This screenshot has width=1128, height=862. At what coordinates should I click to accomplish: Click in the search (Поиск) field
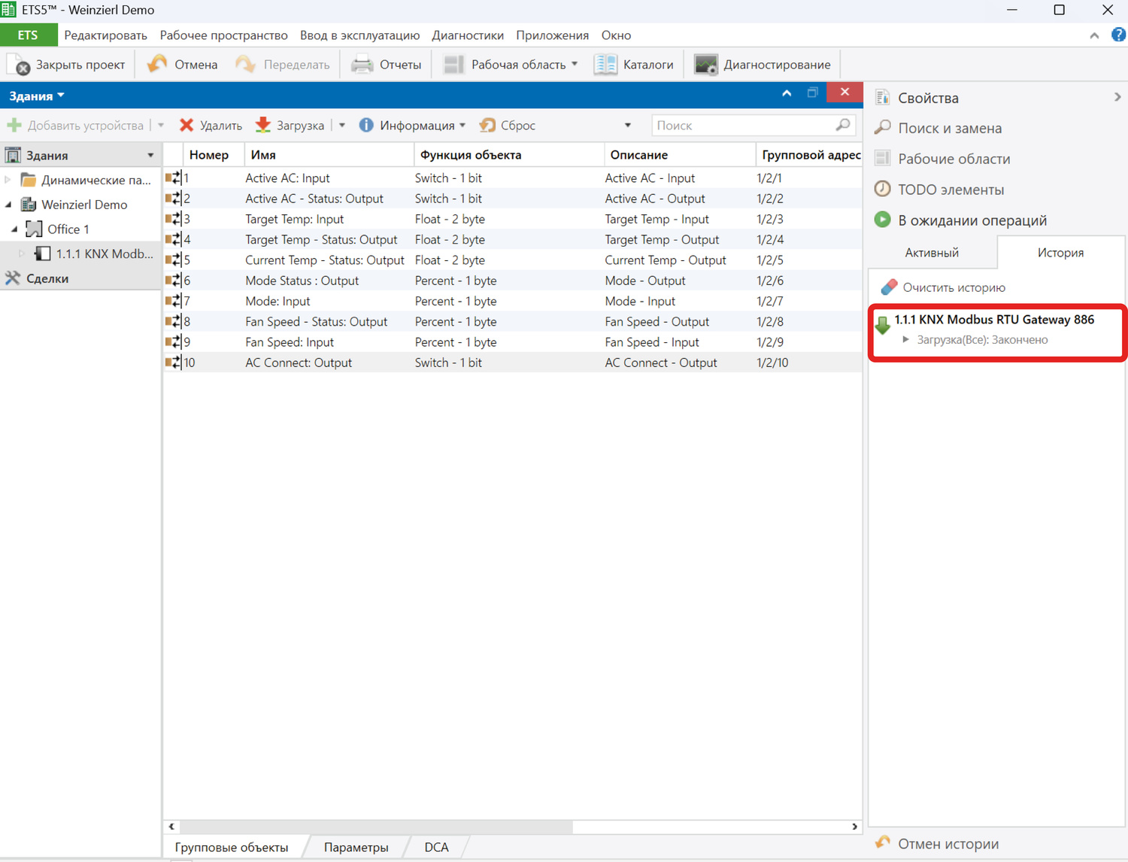coord(743,126)
